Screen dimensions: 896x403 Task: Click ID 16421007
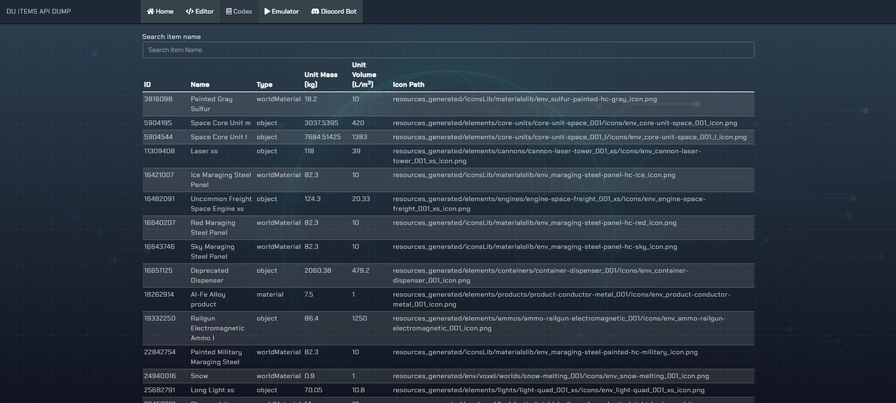coord(159,175)
